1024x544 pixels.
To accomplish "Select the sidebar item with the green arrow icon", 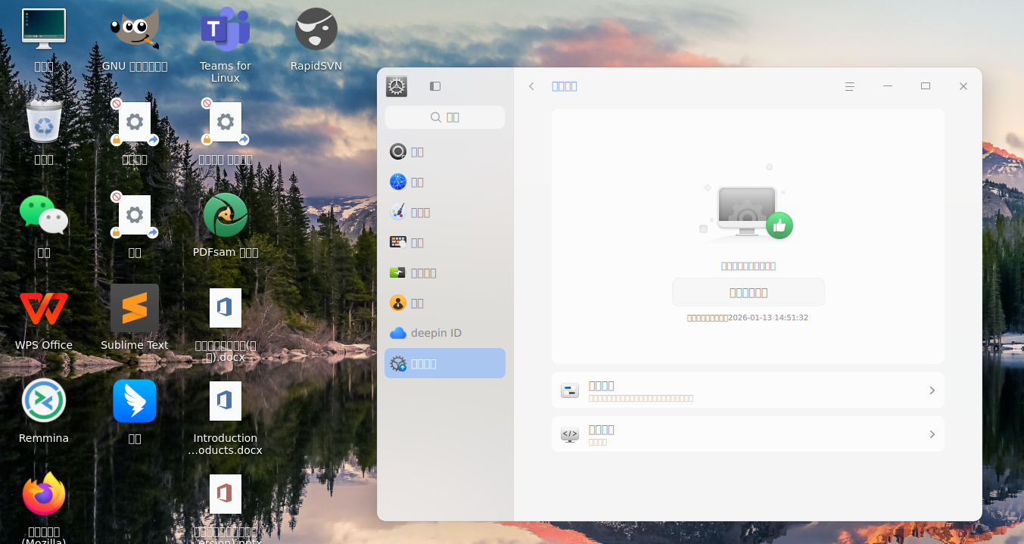I will 444,272.
